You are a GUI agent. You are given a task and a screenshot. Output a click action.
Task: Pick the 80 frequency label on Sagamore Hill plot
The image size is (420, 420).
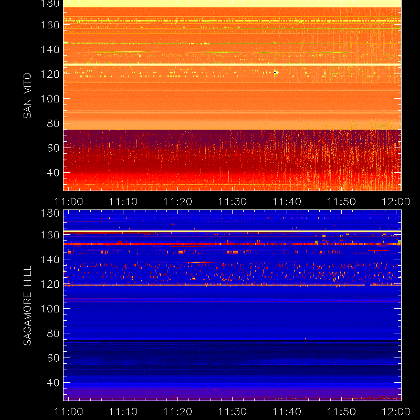[54, 333]
